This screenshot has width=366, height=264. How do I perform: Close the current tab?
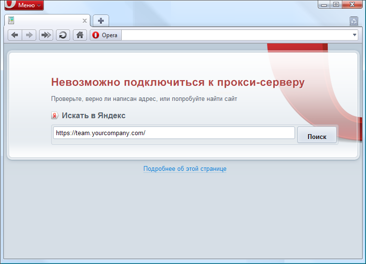[84, 21]
